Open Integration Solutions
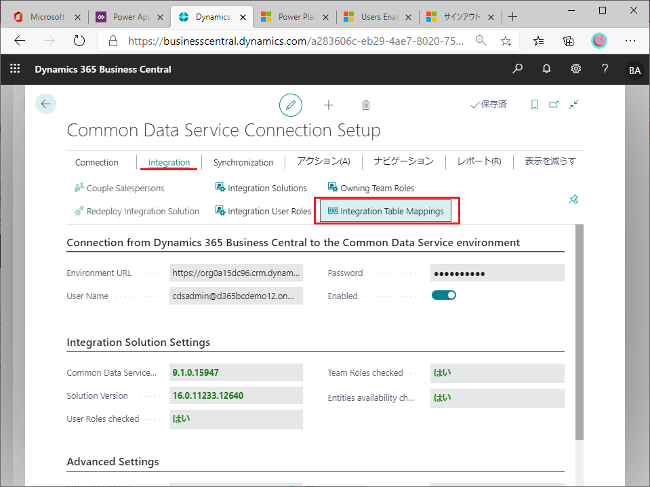Viewport: 650px width, 487px height. tap(261, 188)
